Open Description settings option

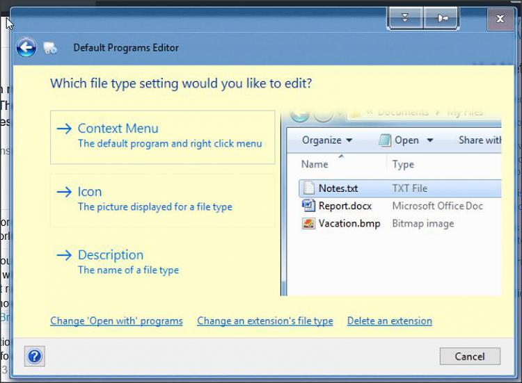pyautogui.click(x=162, y=263)
